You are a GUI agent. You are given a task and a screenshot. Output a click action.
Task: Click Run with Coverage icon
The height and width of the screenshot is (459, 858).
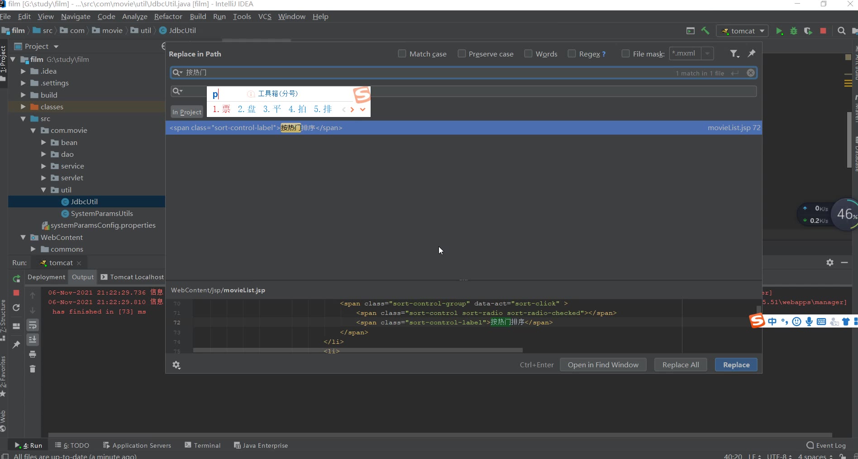[808, 31]
